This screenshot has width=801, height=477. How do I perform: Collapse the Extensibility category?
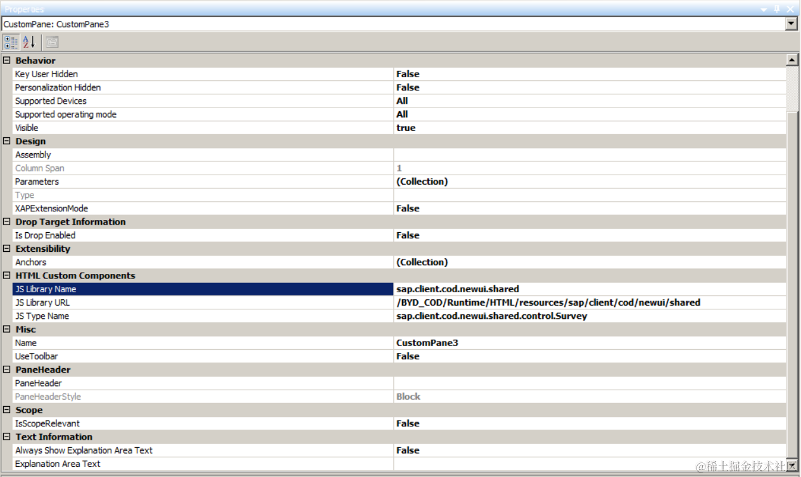click(8, 249)
